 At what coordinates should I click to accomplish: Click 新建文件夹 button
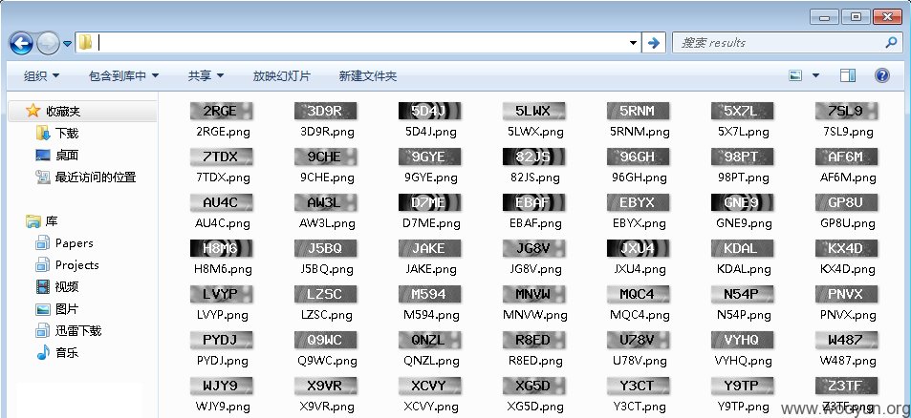[x=368, y=76]
